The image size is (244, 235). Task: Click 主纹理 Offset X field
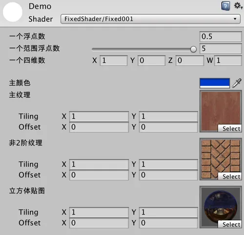[99, 127]
